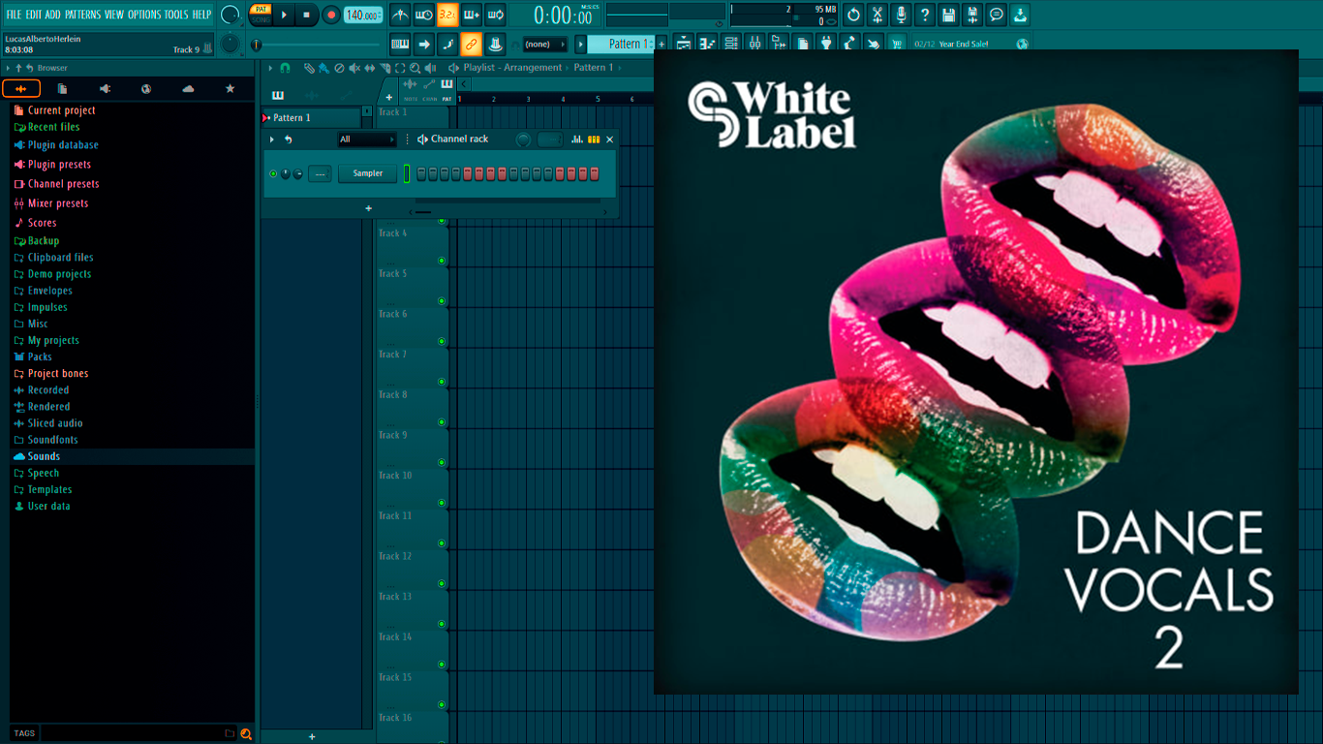The image size is (1323, 744).
Task: Toggle step editing mode
Action: click(x=447, y=44)
